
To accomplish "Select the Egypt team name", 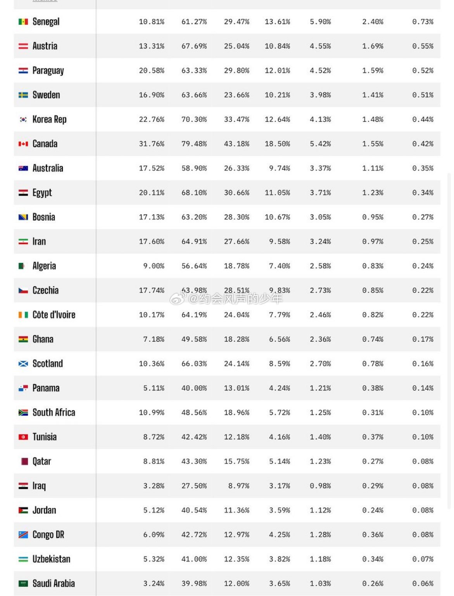I will (x=42, y=192).
